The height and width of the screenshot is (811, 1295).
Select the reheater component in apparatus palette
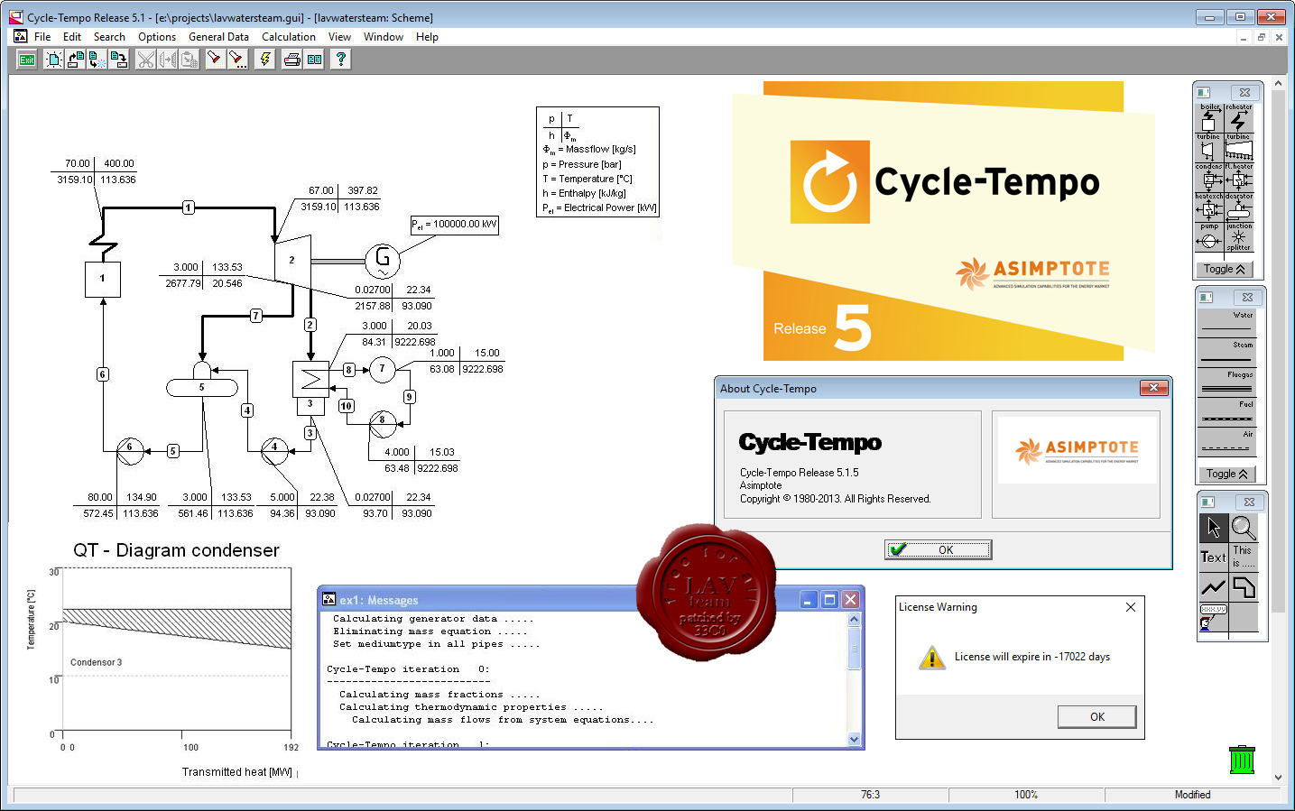coord(1239,118)
